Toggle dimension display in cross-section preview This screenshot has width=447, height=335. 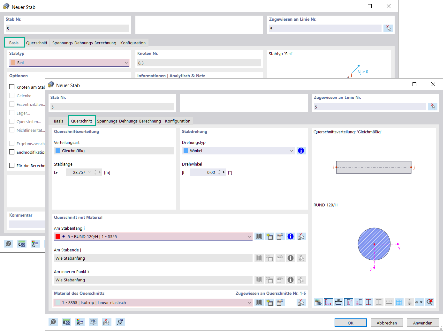click(x=339, y=302)
